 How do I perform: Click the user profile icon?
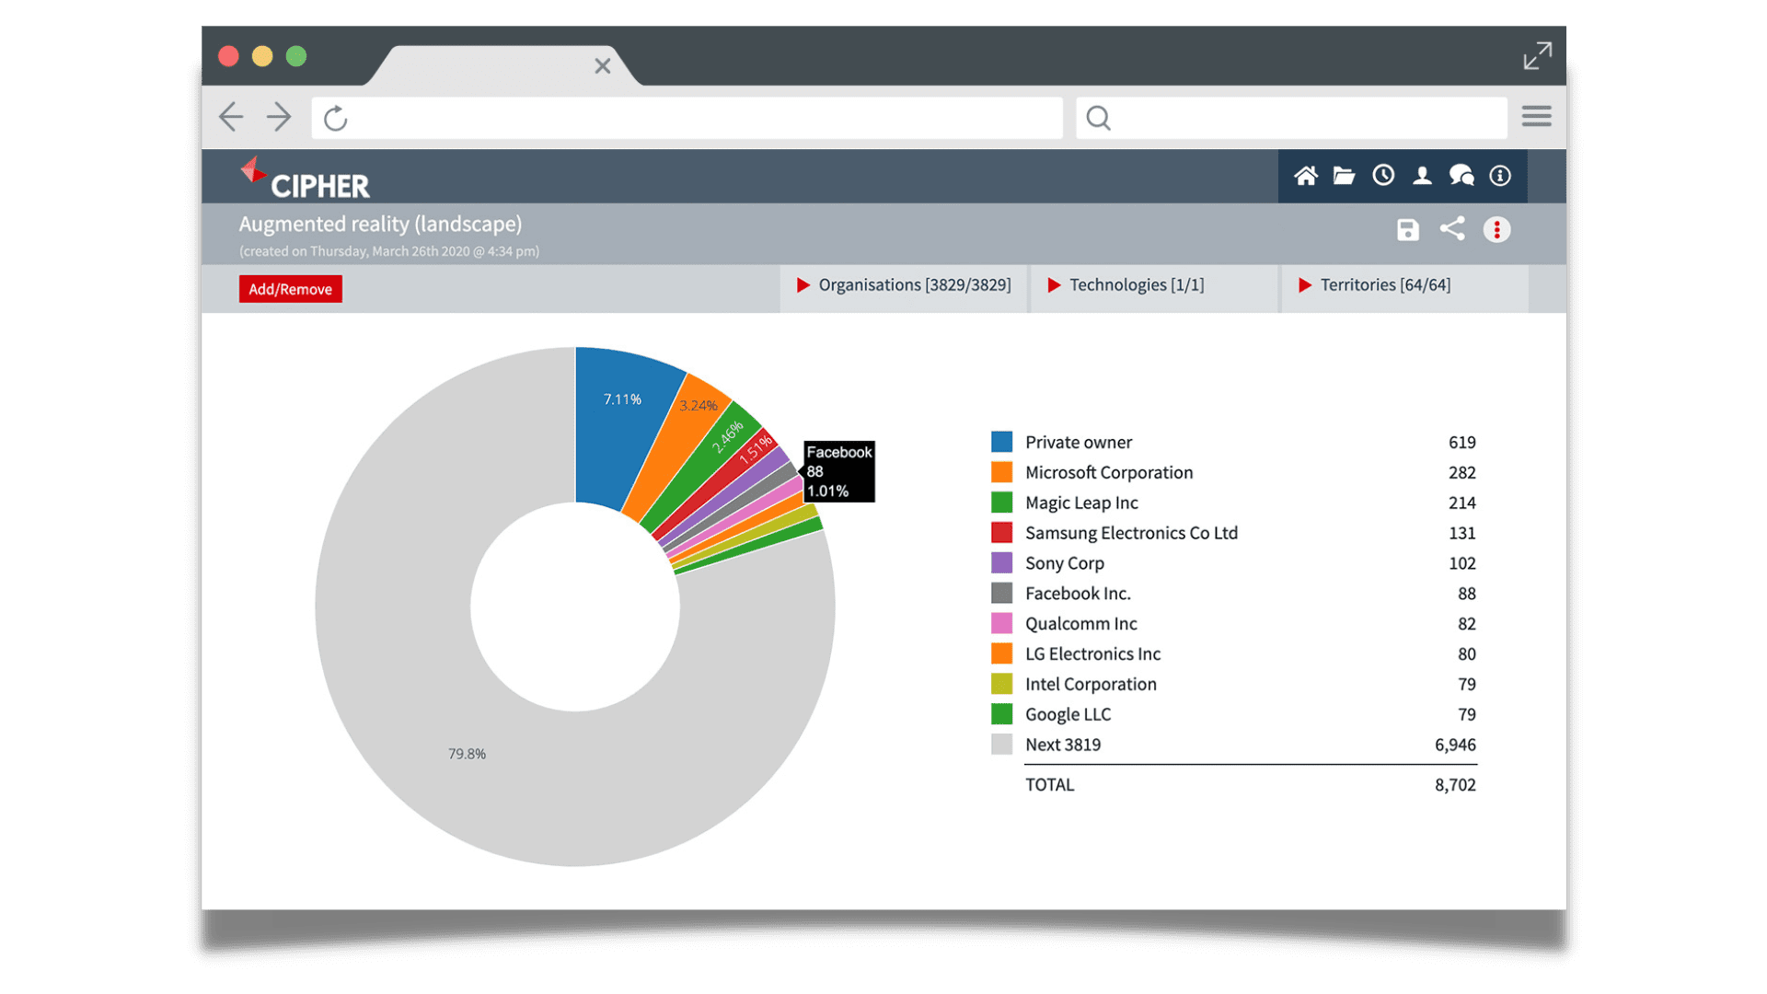(x=1424, y=175)
